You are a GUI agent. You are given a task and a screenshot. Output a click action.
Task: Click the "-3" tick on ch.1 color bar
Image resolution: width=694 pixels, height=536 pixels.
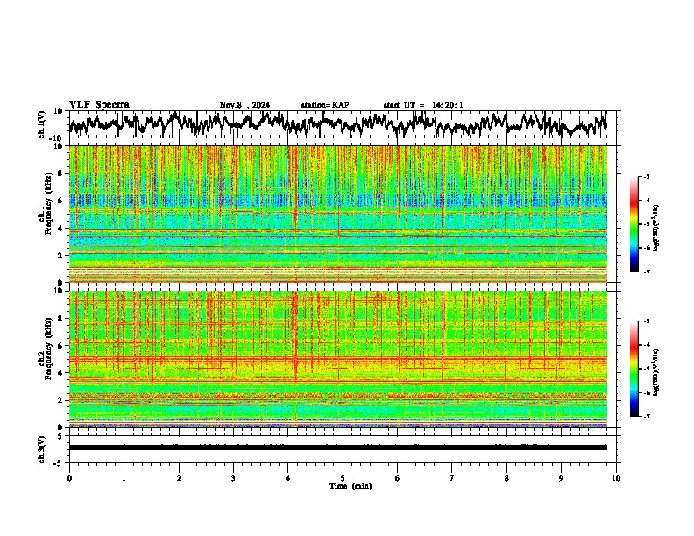point(646,176)
